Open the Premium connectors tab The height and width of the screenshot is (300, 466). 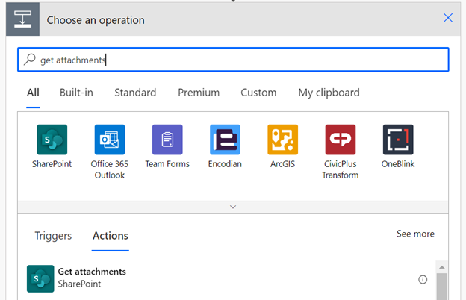point(199,93)
